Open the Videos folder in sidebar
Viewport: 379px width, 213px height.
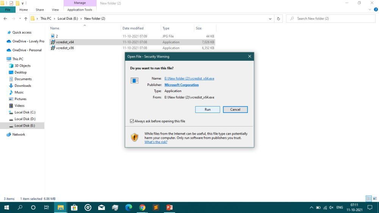click(x=19, y=106)
